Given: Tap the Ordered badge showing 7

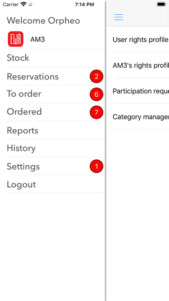Looking at the screenshot, I should [97, 112].
